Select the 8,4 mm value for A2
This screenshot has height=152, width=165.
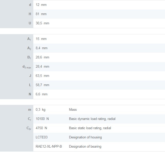(42, 48)
